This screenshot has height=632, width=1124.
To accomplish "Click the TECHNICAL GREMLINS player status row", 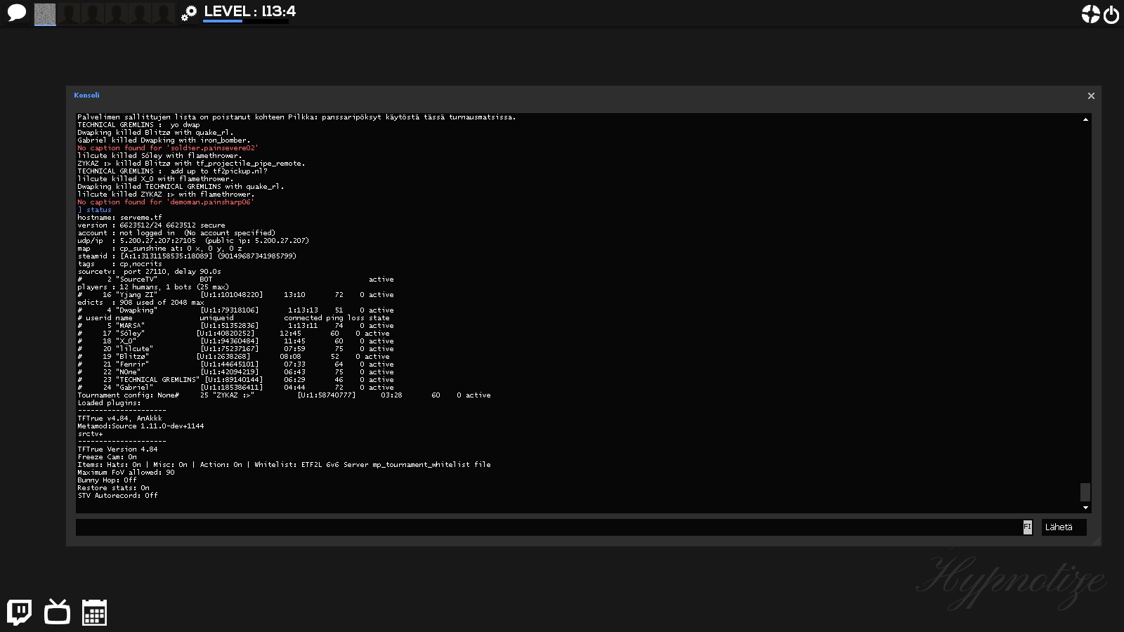I will click(235, 380).
